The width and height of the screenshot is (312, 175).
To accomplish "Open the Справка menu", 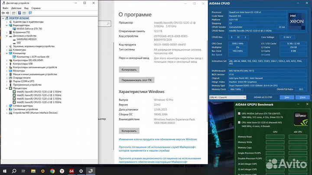I will tap(36, 8).
